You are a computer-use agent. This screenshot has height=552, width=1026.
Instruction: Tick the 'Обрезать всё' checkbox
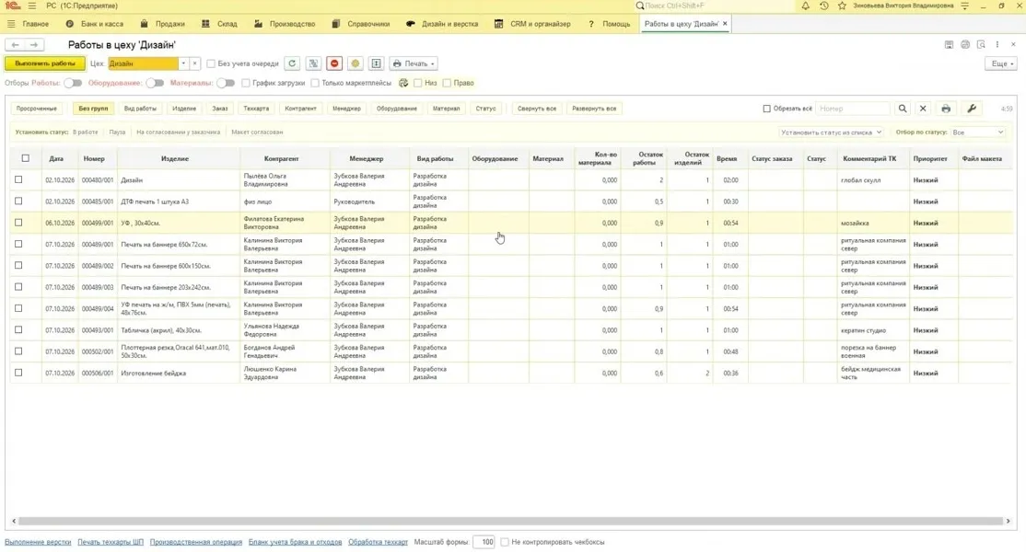(767, 109)
